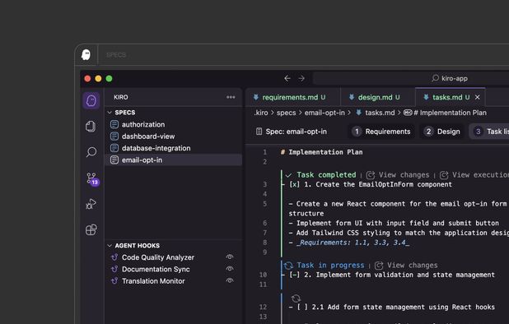Open the Explorer files icon
This screenshot has width=509, height=324.
click(x=91, y=126)
